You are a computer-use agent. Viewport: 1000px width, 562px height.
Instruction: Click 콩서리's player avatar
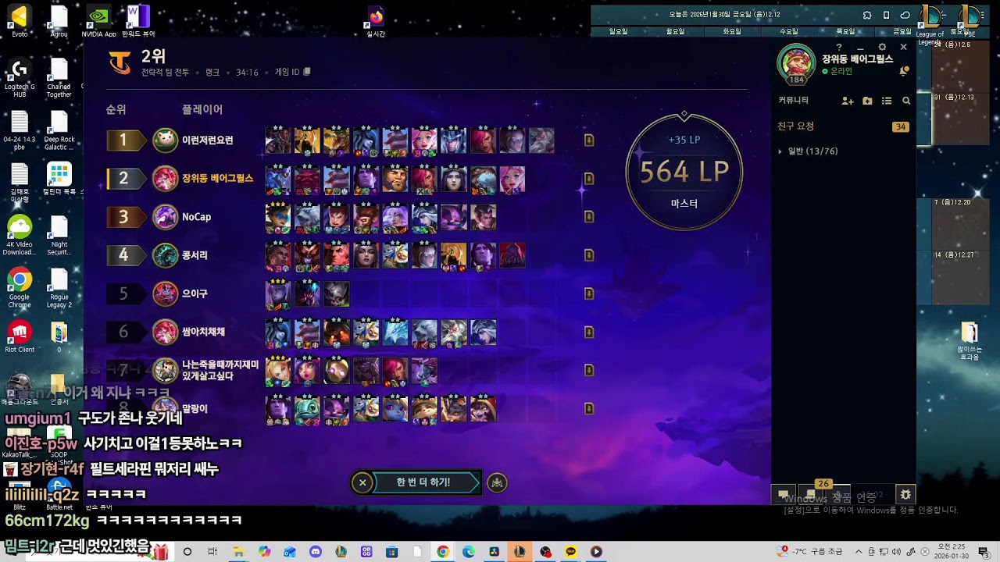[x=165, y=255]
